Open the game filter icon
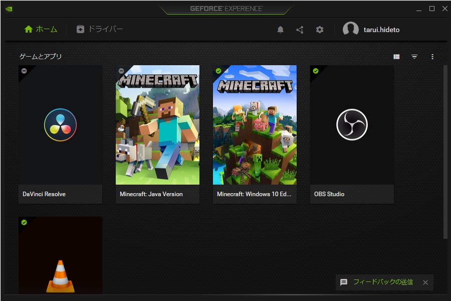Image resolution: width=451 pixels, height=301 pixels. (x=414, y=57)
